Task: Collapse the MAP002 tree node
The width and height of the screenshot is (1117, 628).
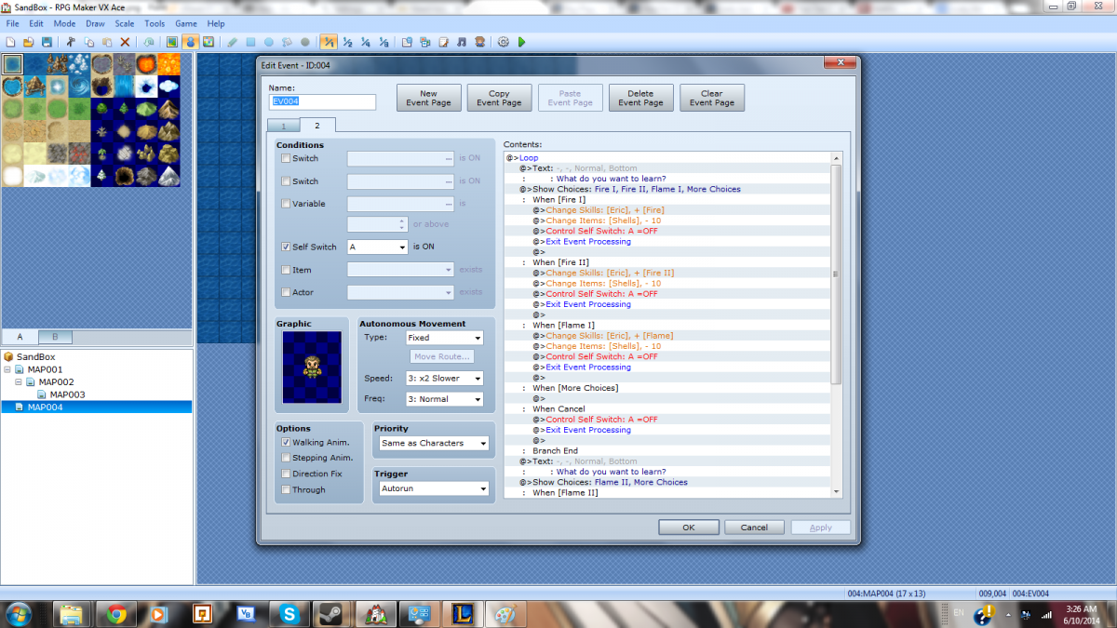Action: 19,382
